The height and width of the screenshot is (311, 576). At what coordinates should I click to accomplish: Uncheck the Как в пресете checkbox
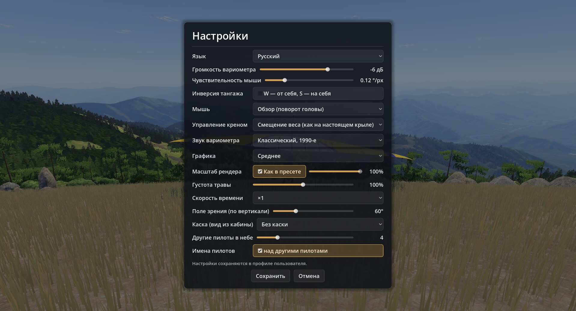(260, 171)
